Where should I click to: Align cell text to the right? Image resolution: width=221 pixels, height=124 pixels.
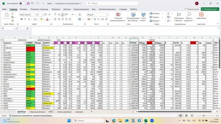pyautogui.click(x=63, y=19)
